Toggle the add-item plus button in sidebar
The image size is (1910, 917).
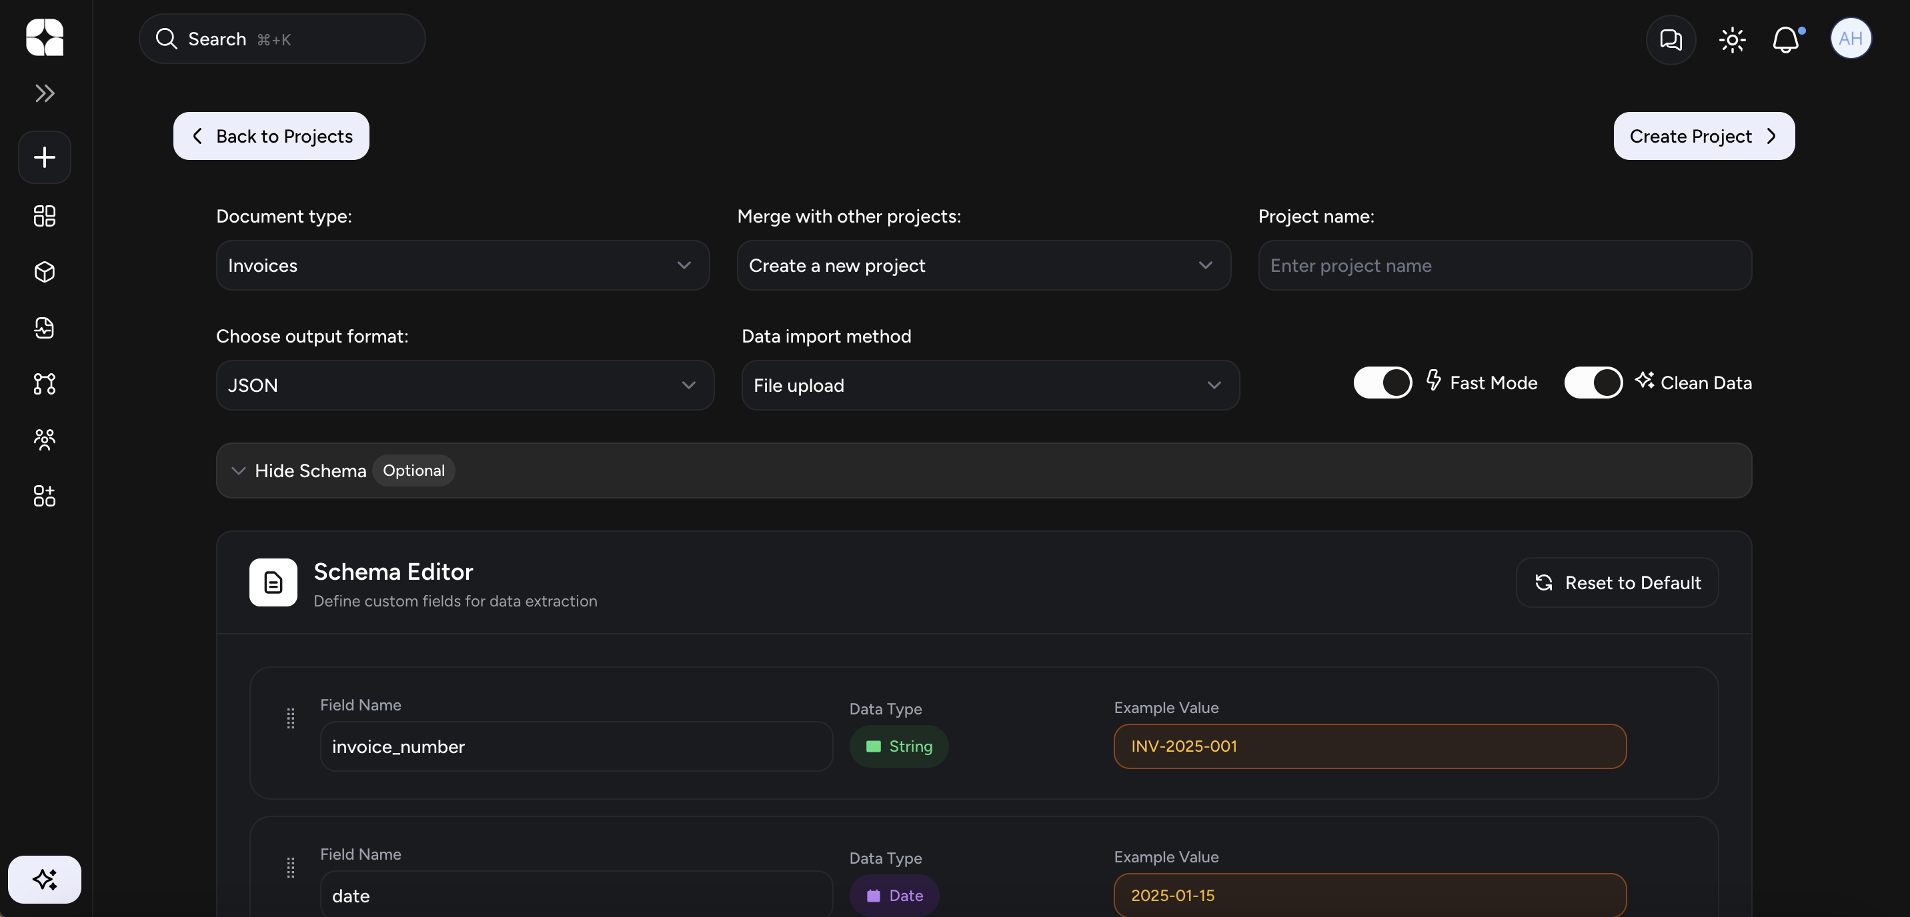(44, 157)
